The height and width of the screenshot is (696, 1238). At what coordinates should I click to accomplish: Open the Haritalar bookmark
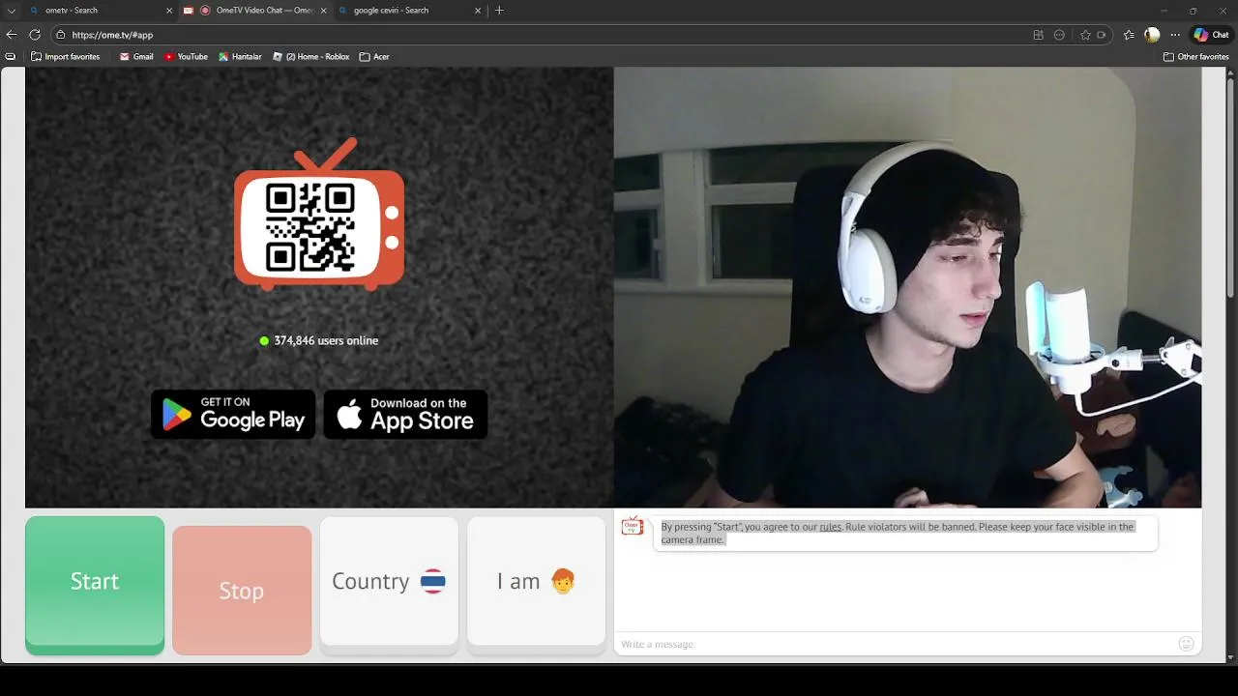(240, 57)
